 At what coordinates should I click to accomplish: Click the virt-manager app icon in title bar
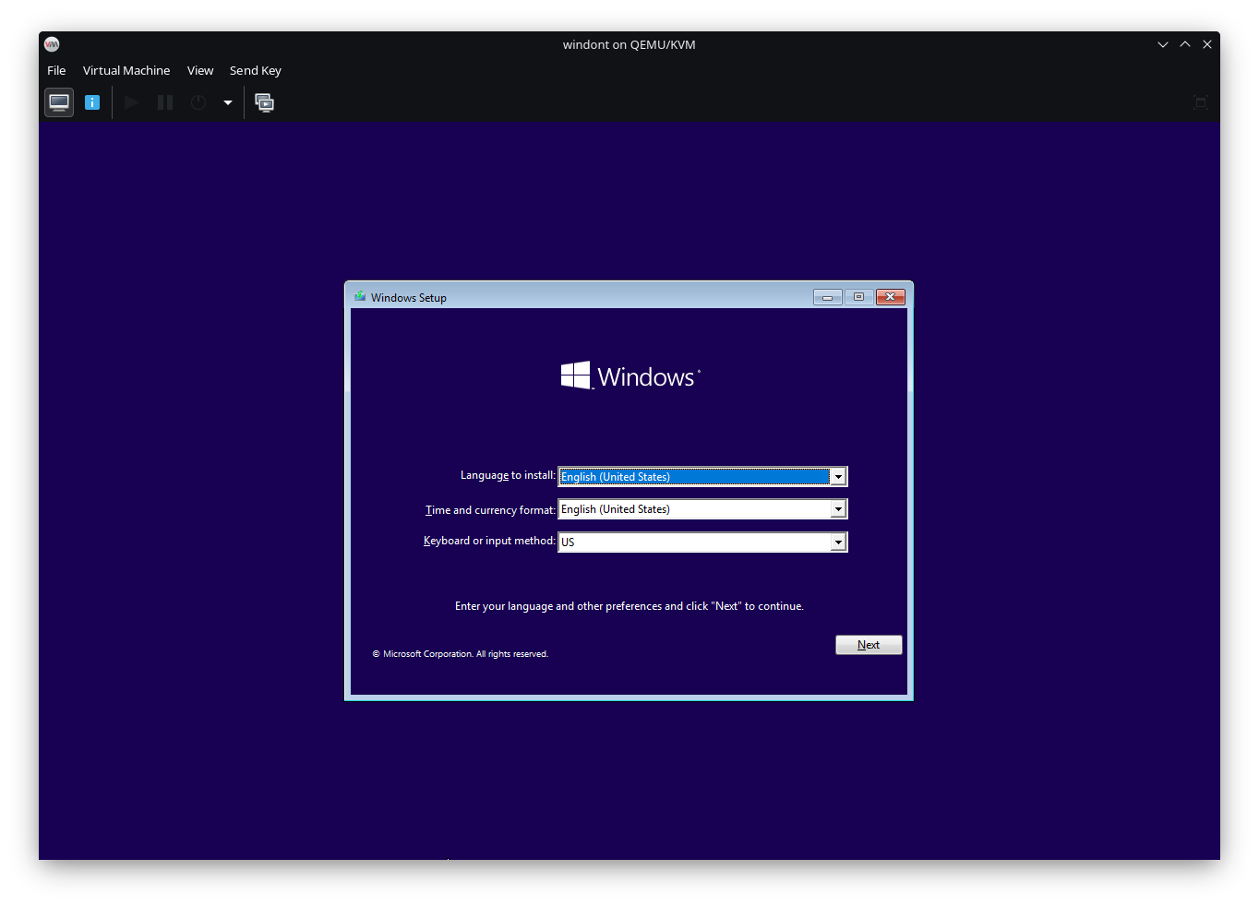(x=52, y=44)
